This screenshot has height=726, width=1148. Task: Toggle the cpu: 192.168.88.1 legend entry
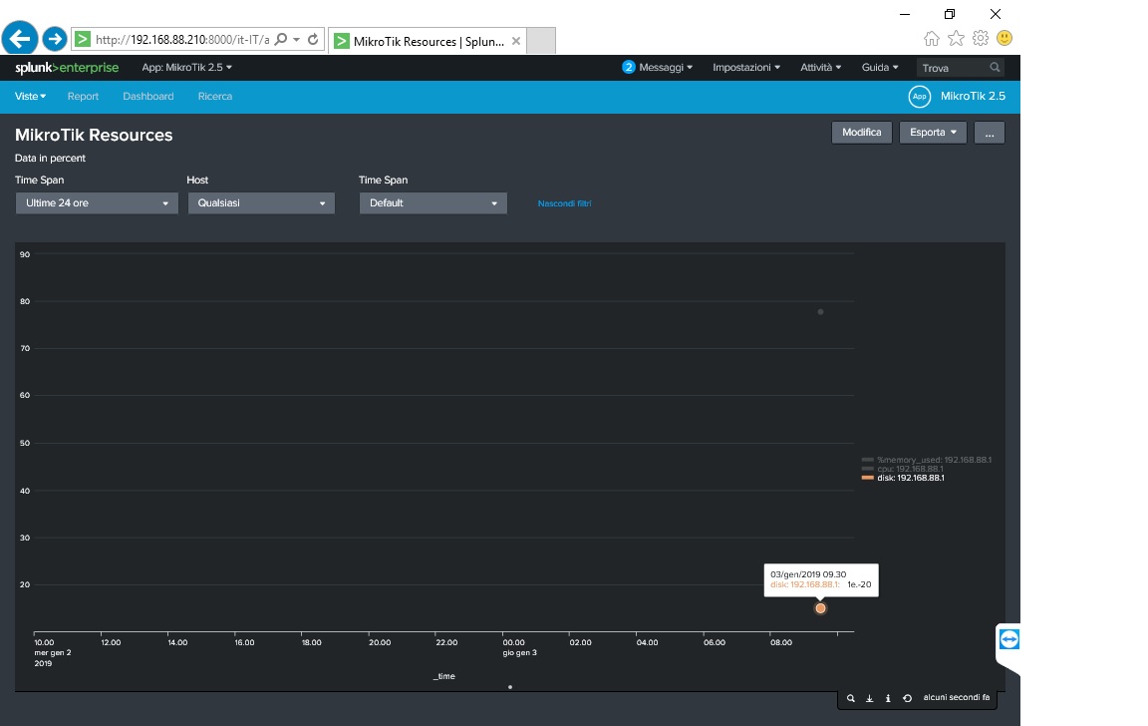pos(903,469)
